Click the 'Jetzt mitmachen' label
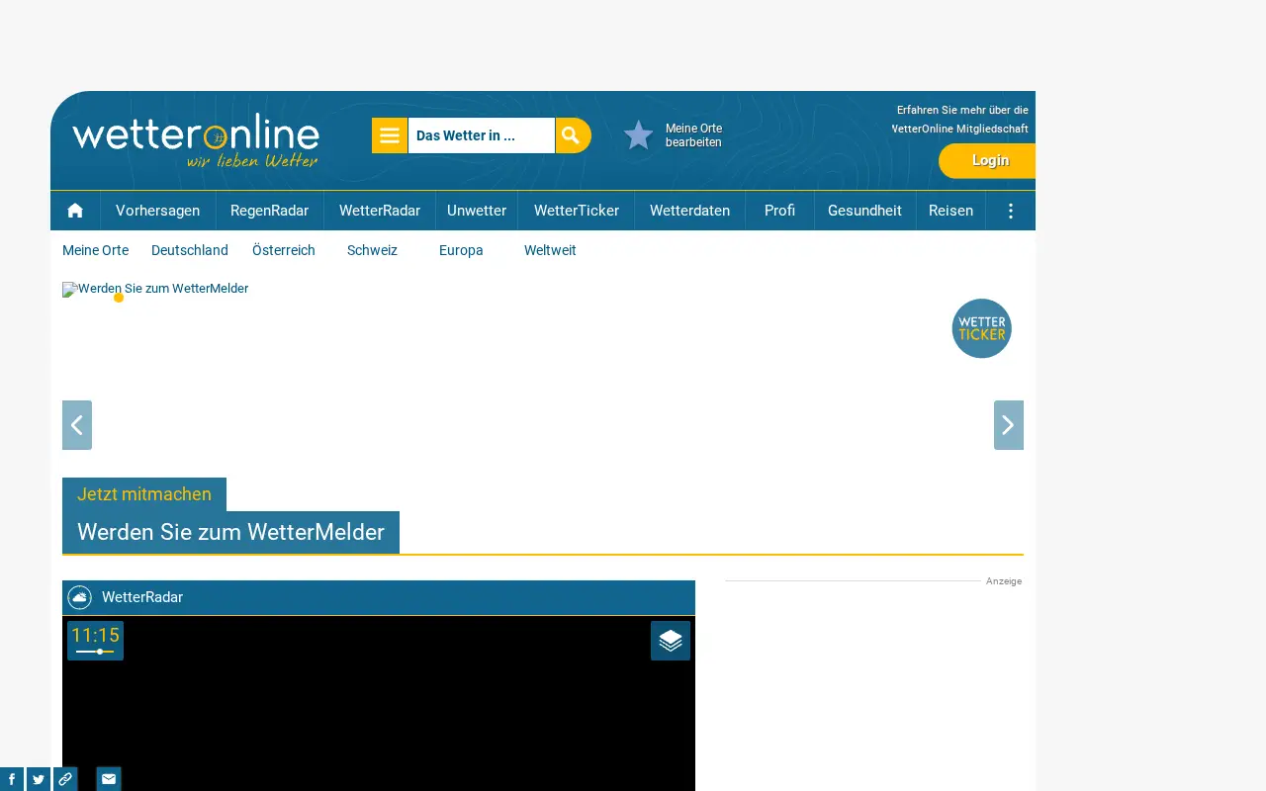Screen dimensions: 1266x791 coord(144,494)
